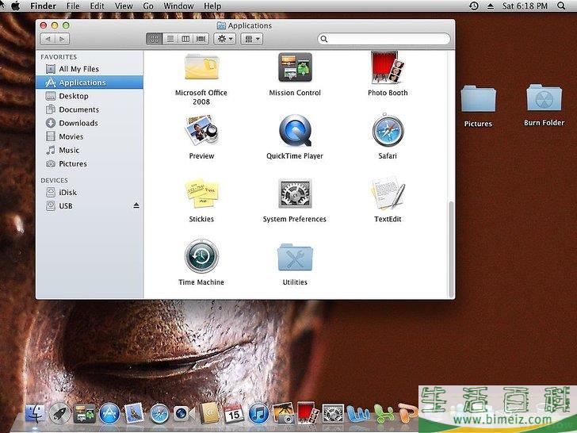This screenshot has width=577, height=433.
Task: Open the item arrangement dropdown
Action: pos(252,39)
